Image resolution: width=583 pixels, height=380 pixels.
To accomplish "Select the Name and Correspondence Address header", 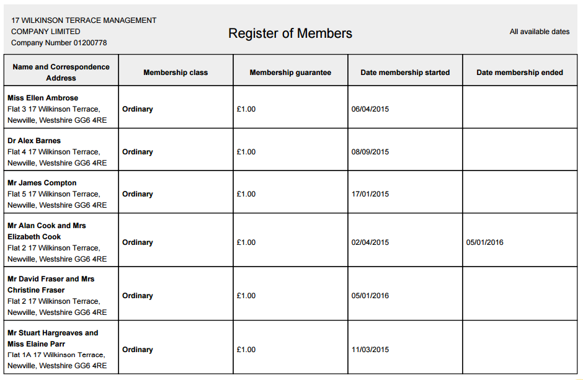I will 61,72.
